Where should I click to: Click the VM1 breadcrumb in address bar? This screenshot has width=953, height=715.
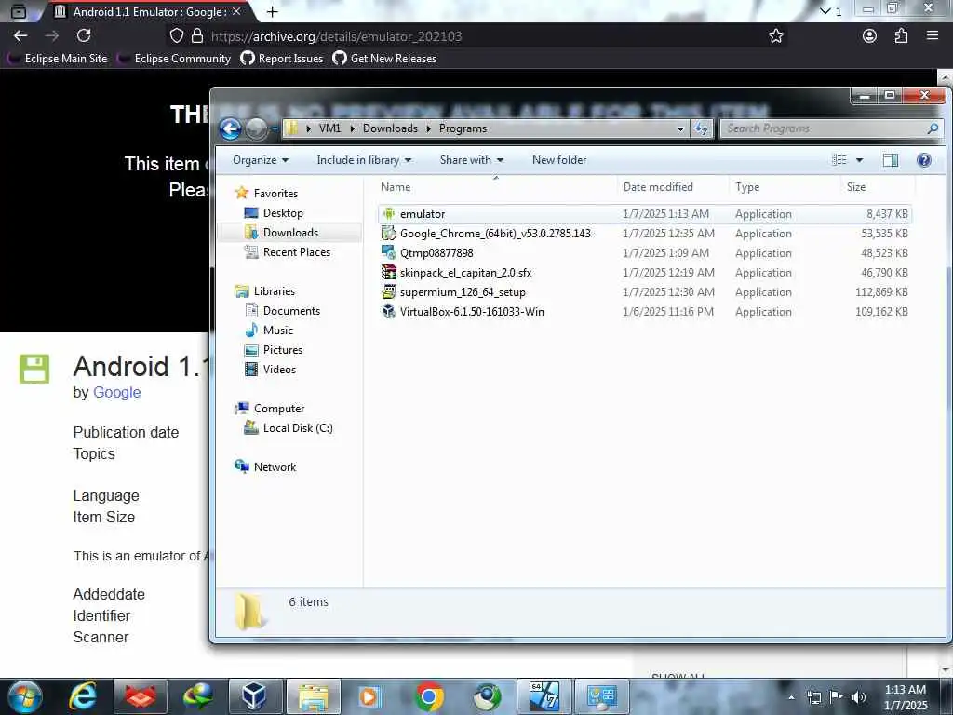329,128
